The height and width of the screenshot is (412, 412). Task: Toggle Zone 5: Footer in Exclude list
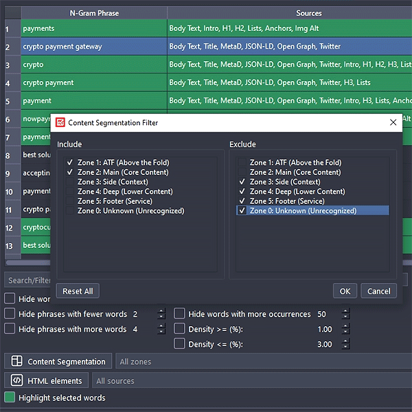coord(242,201)
